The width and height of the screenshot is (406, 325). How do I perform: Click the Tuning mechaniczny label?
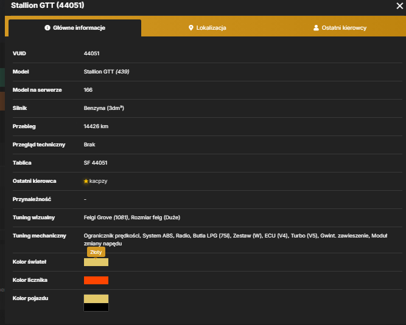[x=40, y=236]
